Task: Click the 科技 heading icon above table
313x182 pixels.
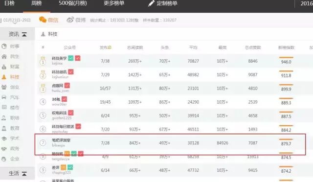Action: [x=43, y=34]
